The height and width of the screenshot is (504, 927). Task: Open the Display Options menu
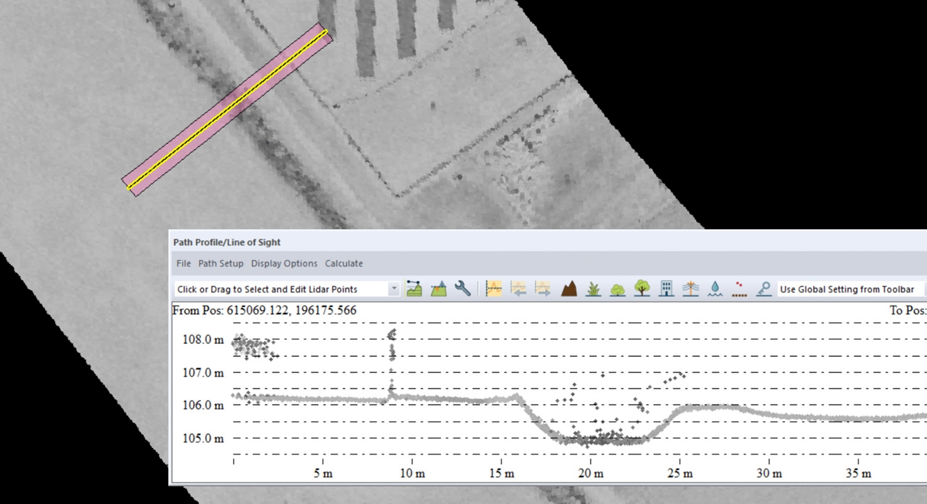(284, 263)
